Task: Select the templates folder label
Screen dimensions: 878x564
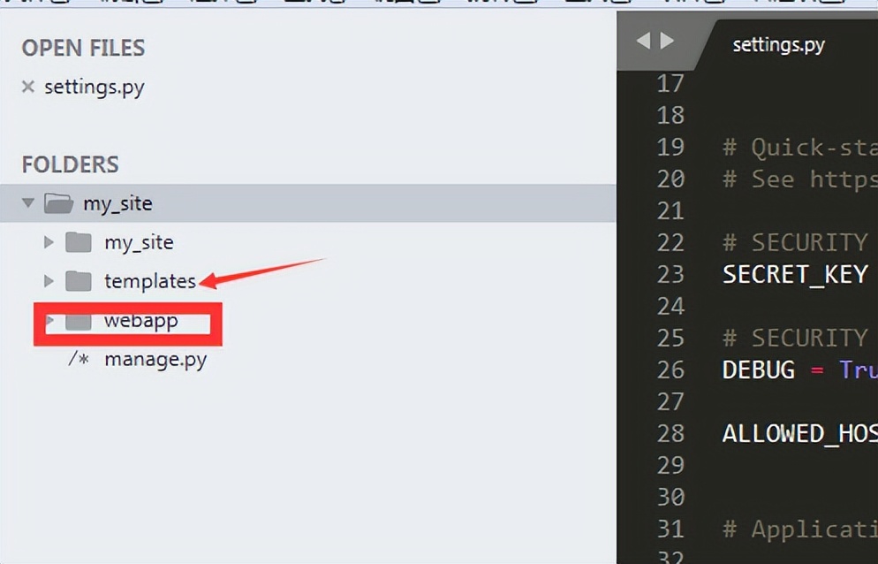Action: pyautogui.click(x=150, y=281)
